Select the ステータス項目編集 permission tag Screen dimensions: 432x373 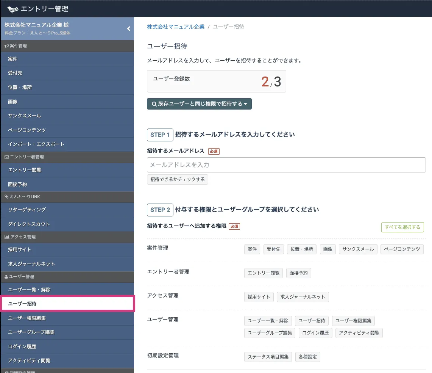click(268, 357)
